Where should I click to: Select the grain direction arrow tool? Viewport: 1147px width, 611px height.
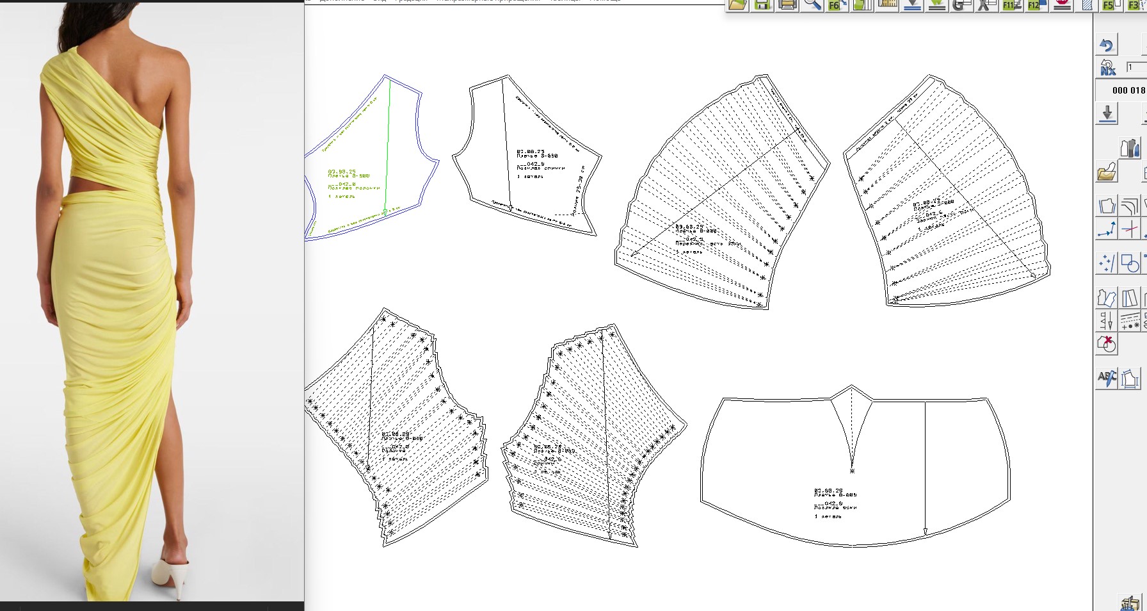(1107, 321)
